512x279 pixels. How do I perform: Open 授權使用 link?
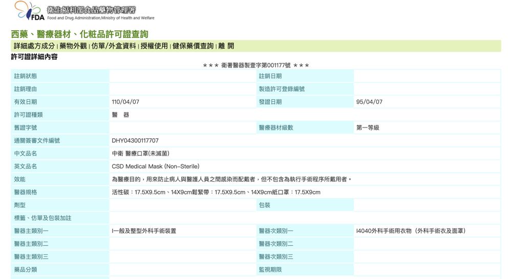(154, 46)
